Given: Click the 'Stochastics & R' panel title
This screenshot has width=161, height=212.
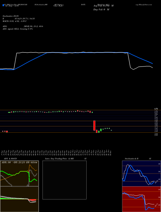Looking at the screenshot, I should pos(131,159).
